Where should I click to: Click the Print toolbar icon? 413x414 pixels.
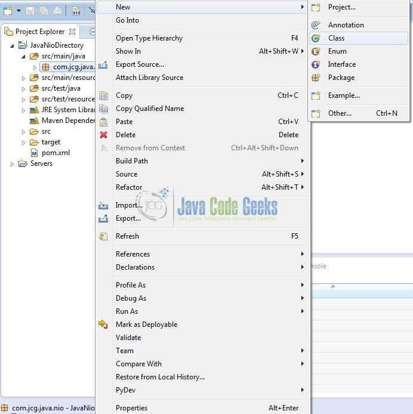tap(57, 11)
